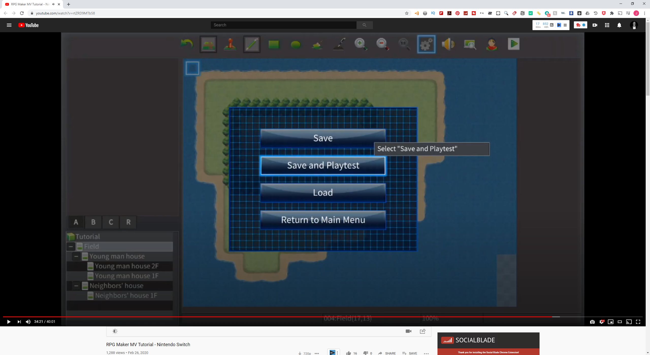Enter fullscreen mode
This screenshot has width=650, height=355.
point(638,322)
